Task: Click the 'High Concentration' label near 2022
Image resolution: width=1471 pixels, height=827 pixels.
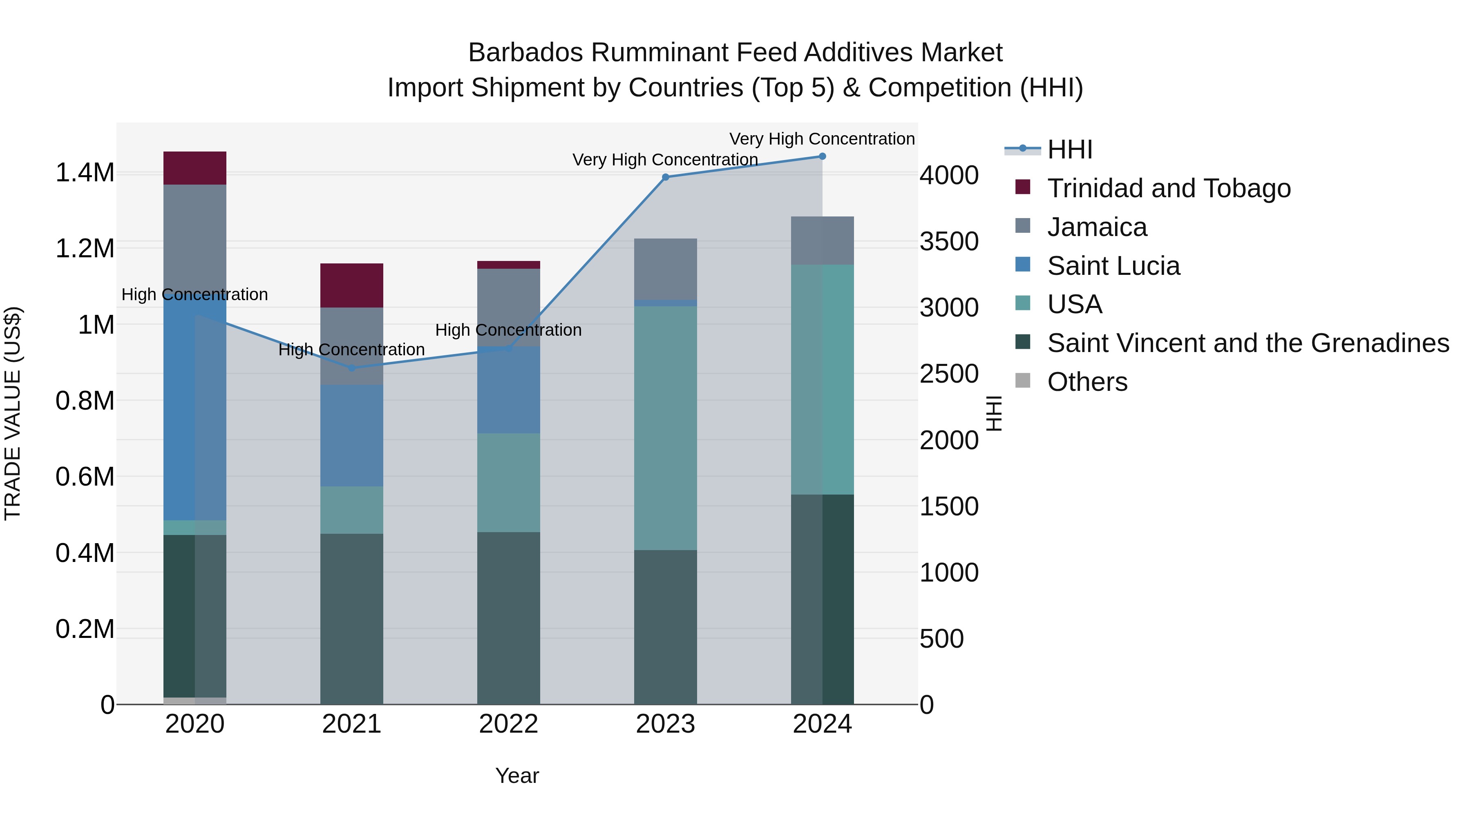Action: pyautogui.click(x=509, y=330)
